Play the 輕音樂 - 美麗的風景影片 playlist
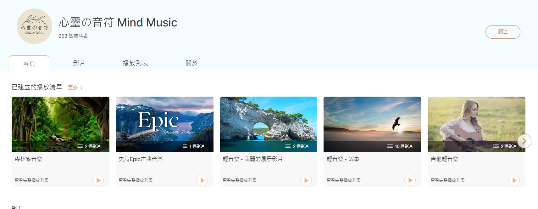Viewport: 538px width, 209px height. tap(306, 180)
